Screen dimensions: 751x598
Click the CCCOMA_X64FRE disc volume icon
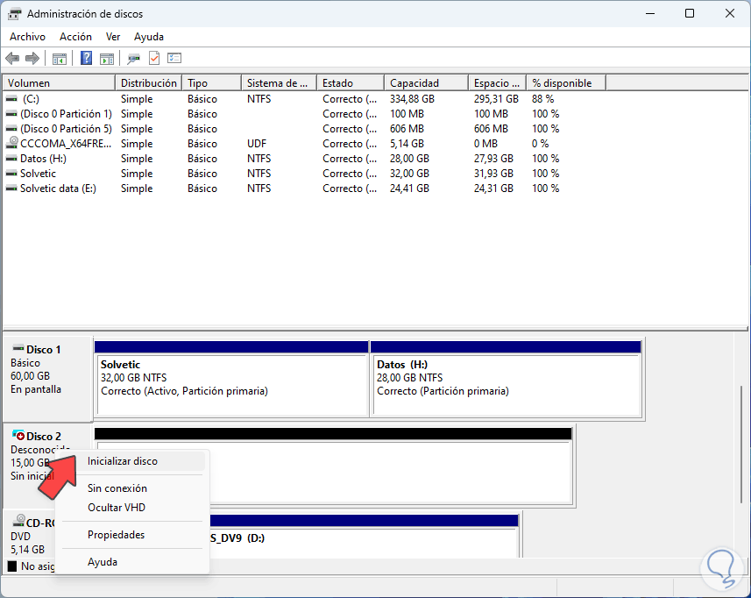(x=11, y=143)
